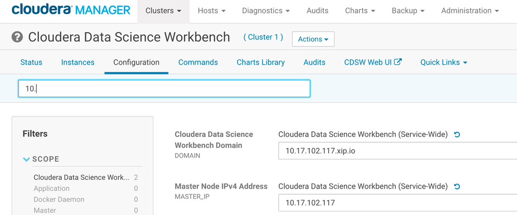Open the Hosts menu
Viewport: 517px width, 215px height.
coord(211,11)
